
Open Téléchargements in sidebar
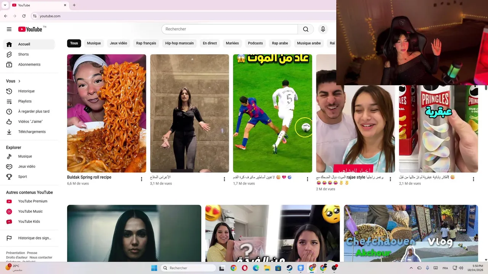pos(29,132)
